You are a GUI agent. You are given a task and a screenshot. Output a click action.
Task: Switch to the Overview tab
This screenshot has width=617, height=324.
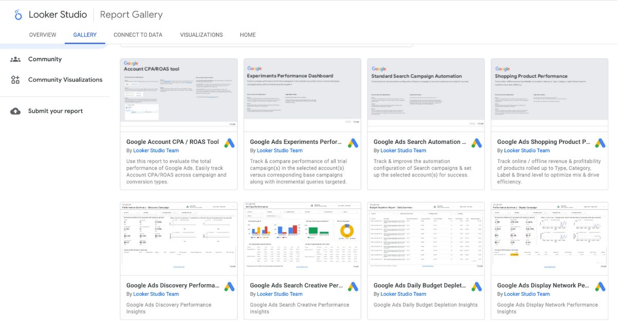[x=43, y=35]
